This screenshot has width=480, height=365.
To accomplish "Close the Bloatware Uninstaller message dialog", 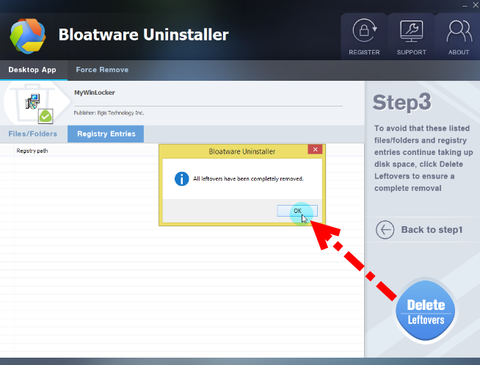I will coord(315,149).
